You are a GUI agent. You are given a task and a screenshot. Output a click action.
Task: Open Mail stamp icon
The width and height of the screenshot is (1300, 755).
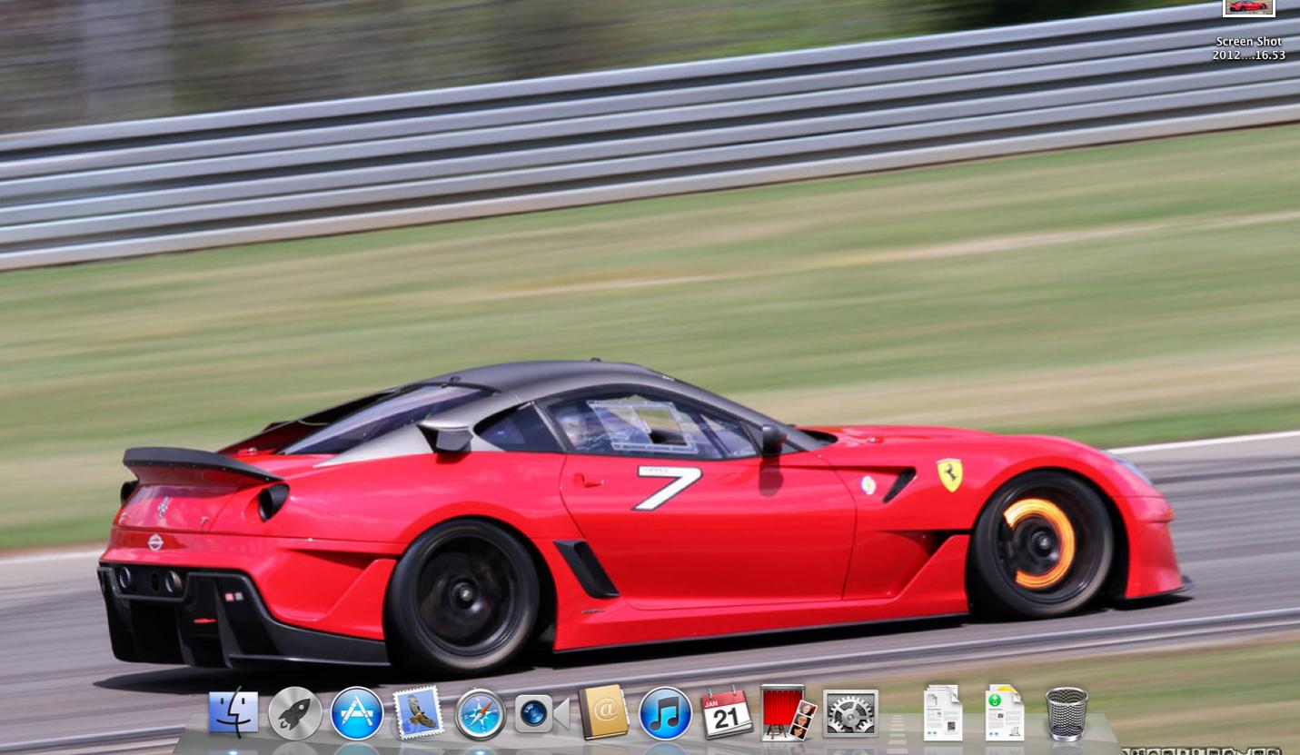418,712
